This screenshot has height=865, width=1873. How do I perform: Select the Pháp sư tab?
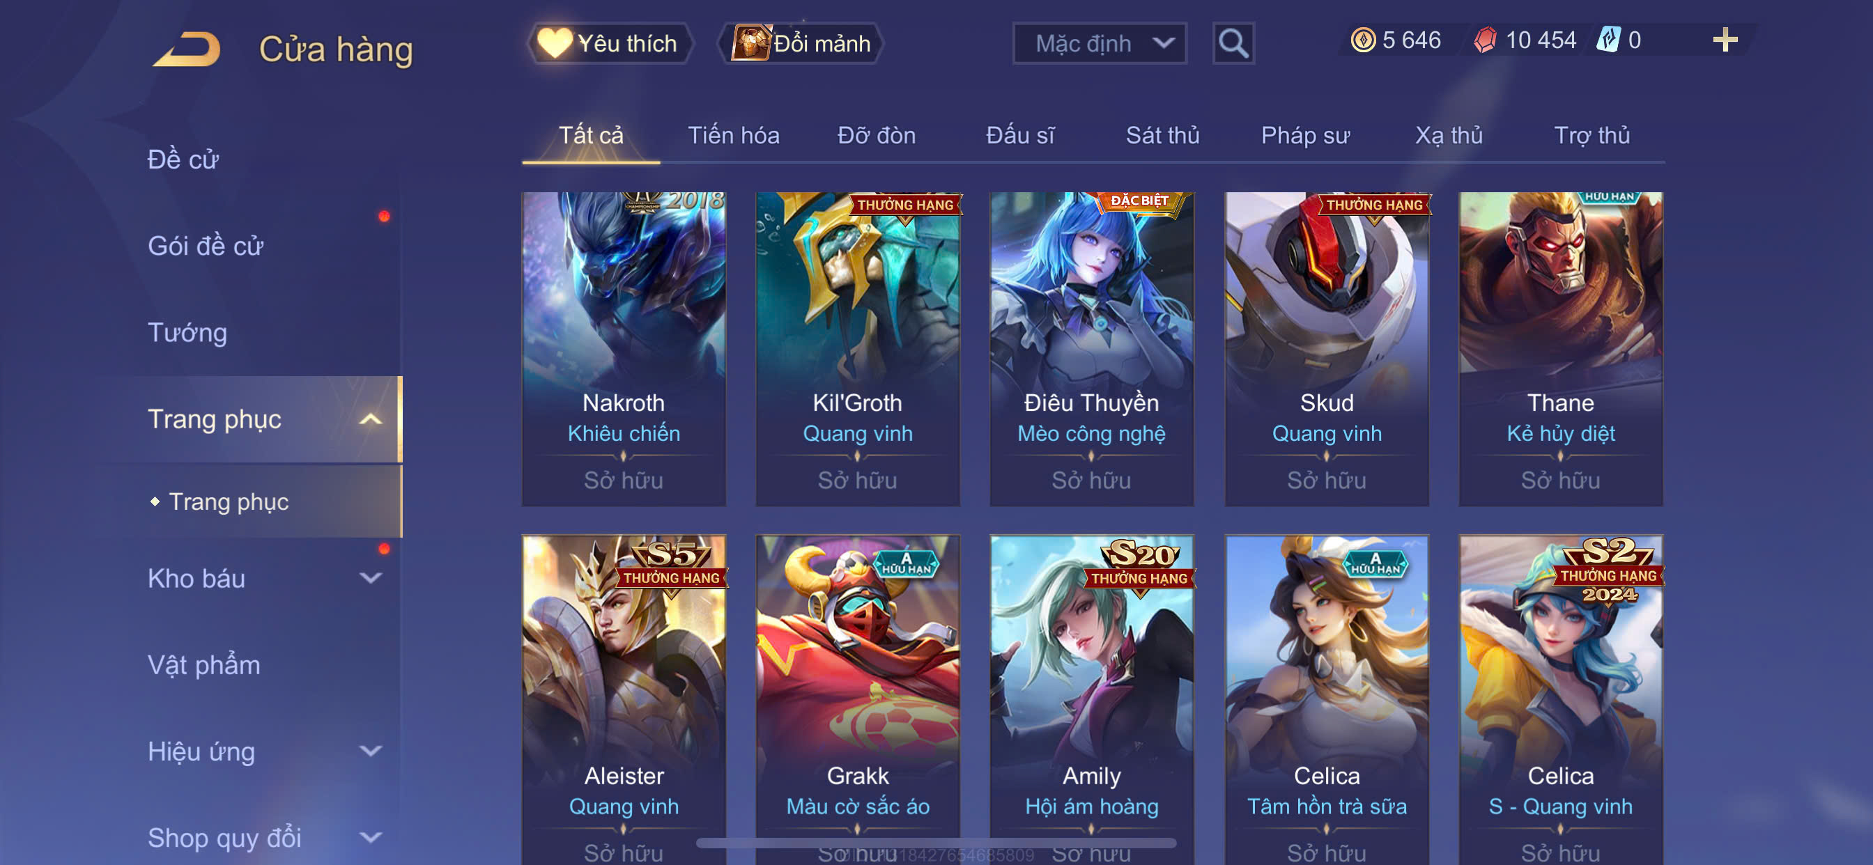pyautogui.click(x=1304, y=136)
